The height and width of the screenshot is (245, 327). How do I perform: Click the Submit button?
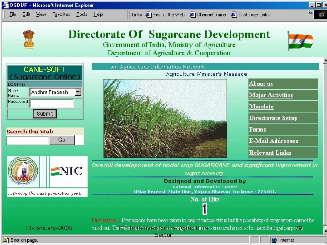coord(45,114)
